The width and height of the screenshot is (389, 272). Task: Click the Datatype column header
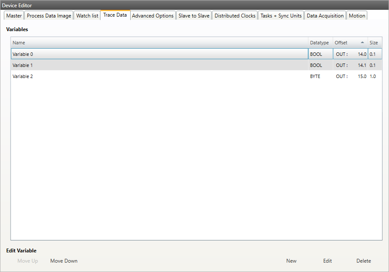(x=320, y=43)
